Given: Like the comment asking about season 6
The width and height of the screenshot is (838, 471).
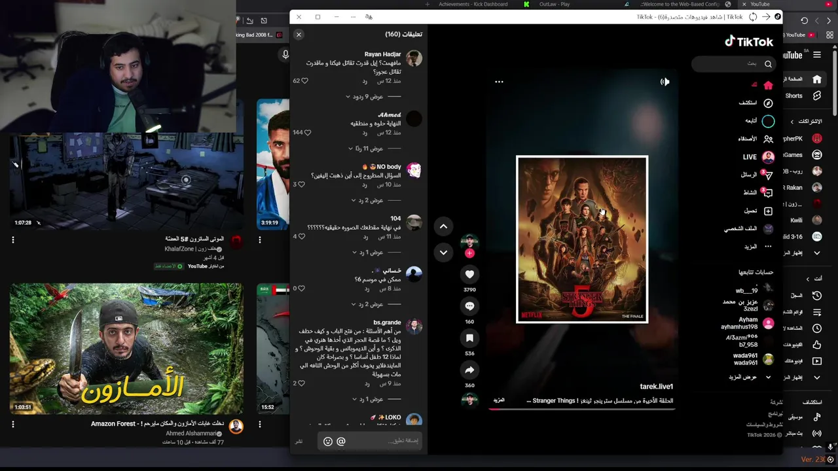Looking at the screenshot, I should (302, 288).
